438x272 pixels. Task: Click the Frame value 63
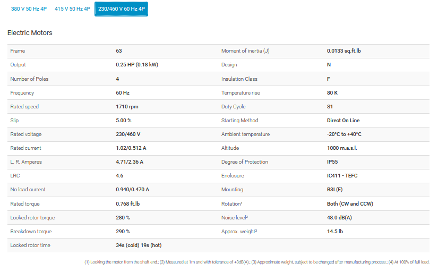119,51
